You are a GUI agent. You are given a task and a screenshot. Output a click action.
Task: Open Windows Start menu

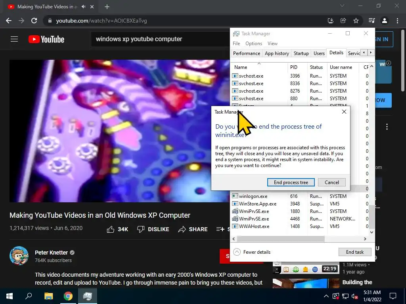(10, 296)
